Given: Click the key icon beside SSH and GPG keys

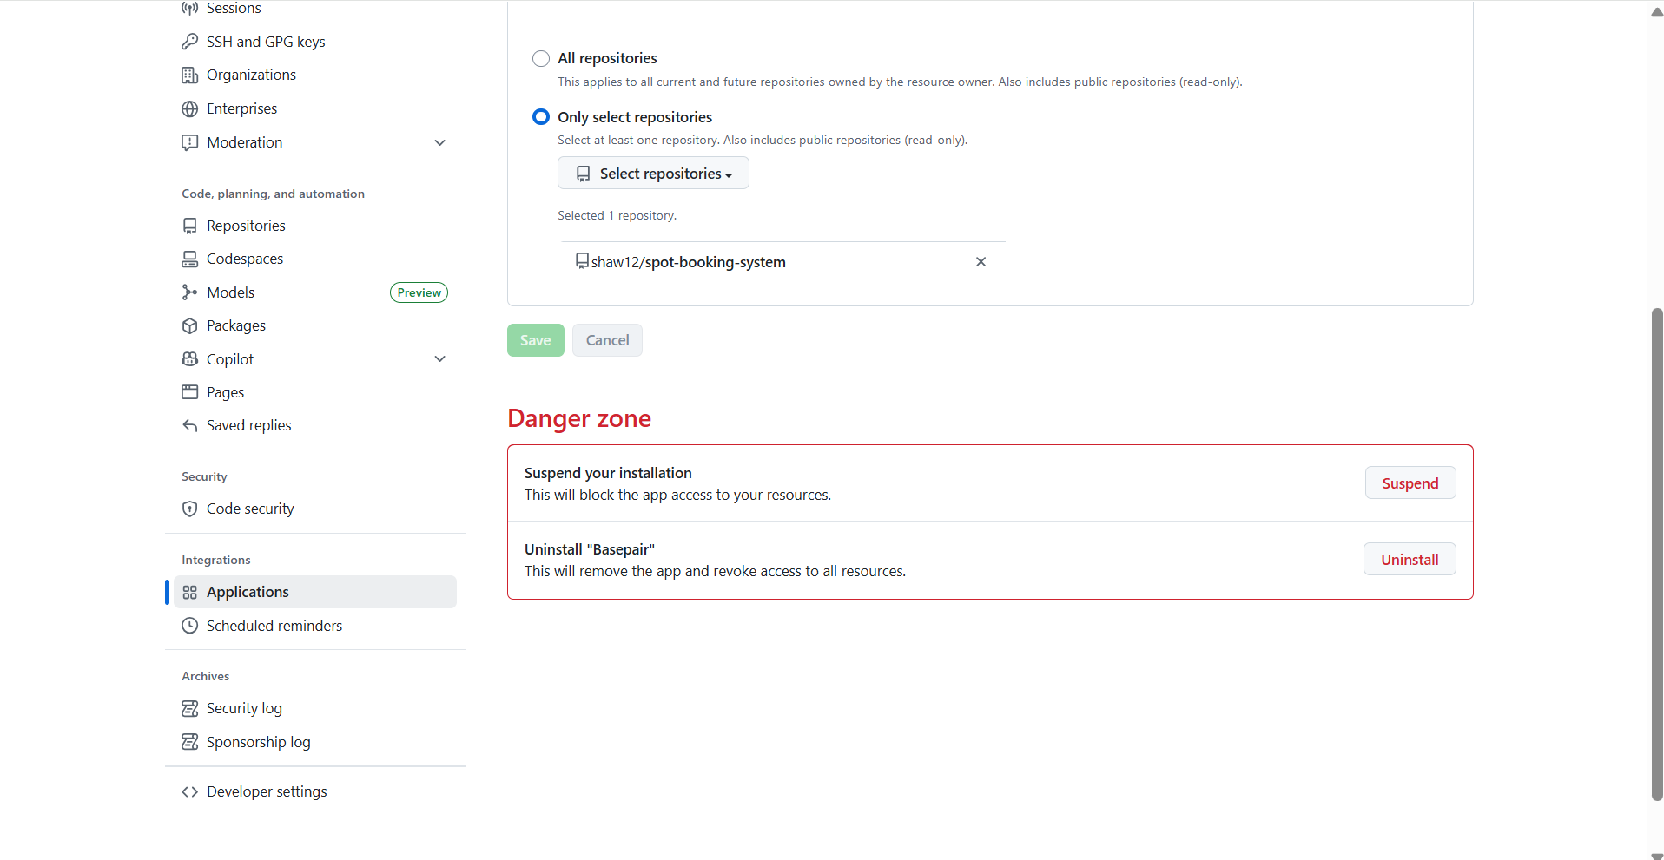Looking at the screenshot, I should click(x=189, y=41).
